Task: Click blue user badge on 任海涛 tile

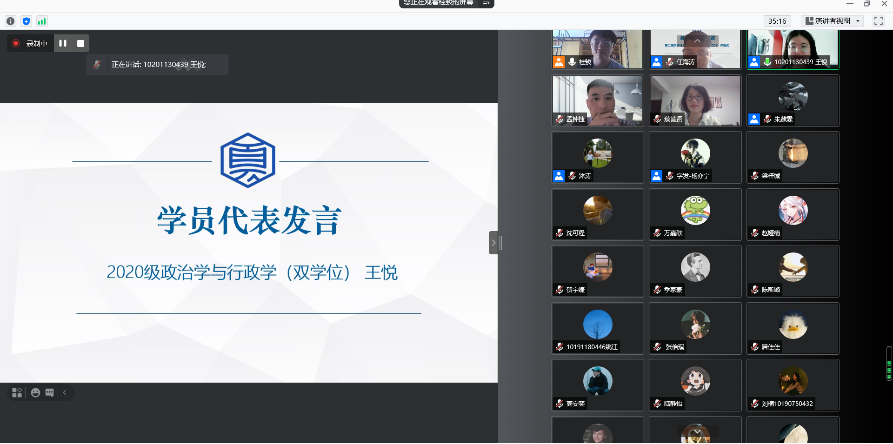Action: [657, 62]
